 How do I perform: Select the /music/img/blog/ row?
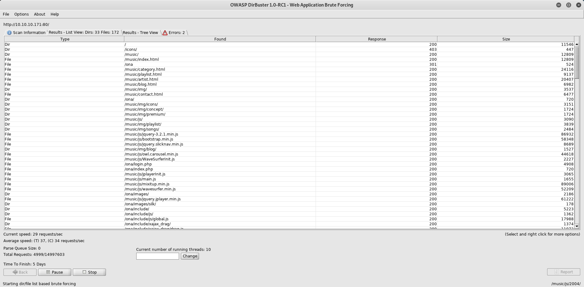[289, 149]
